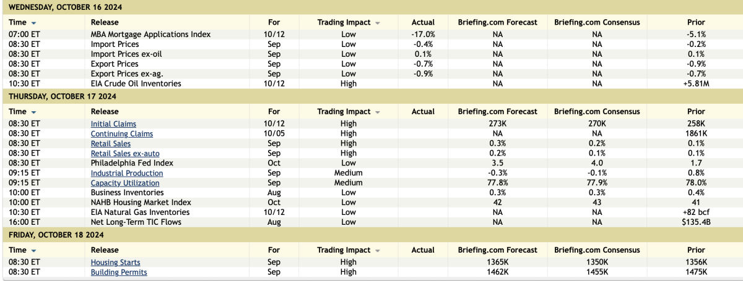The height and width of the screenshot is (281, 743).
Task: Click the Time sort arrow under Friday, October 18
Action: pos(33,251)
